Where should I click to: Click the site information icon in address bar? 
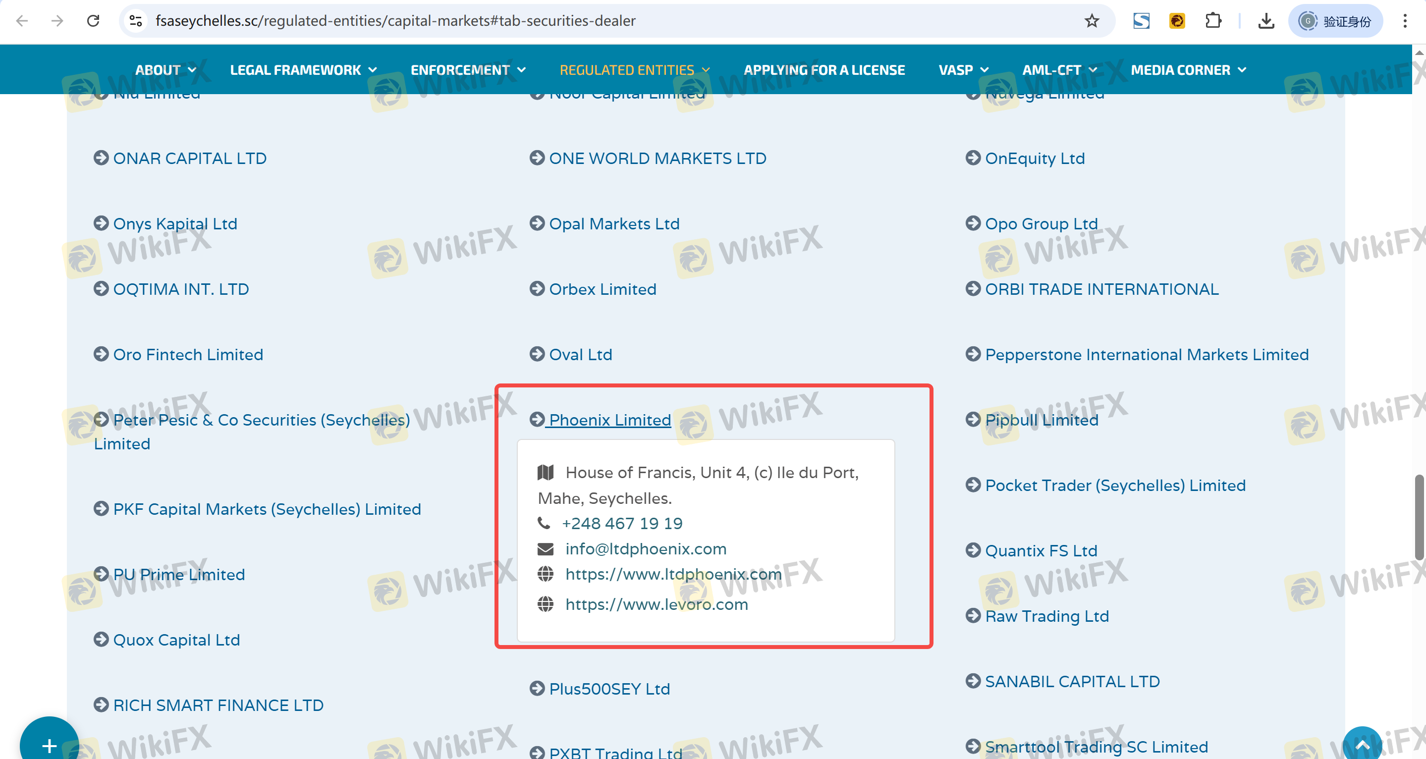[136, 21]
